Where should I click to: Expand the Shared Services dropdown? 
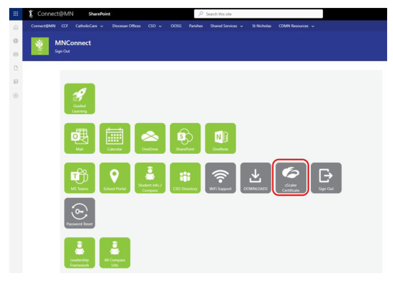[226, 26]
